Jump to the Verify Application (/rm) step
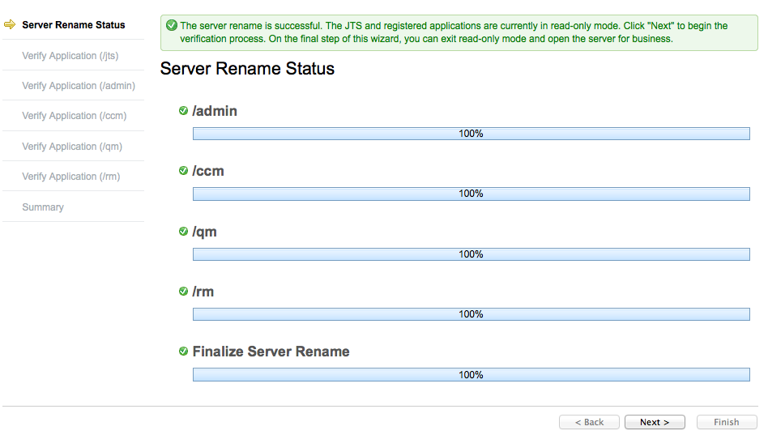 click(x=70, y=177)
